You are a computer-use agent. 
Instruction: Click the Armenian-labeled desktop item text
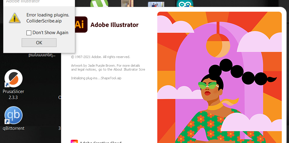coord(42,55)
